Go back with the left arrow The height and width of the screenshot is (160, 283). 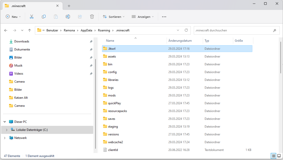click(6, 30)
